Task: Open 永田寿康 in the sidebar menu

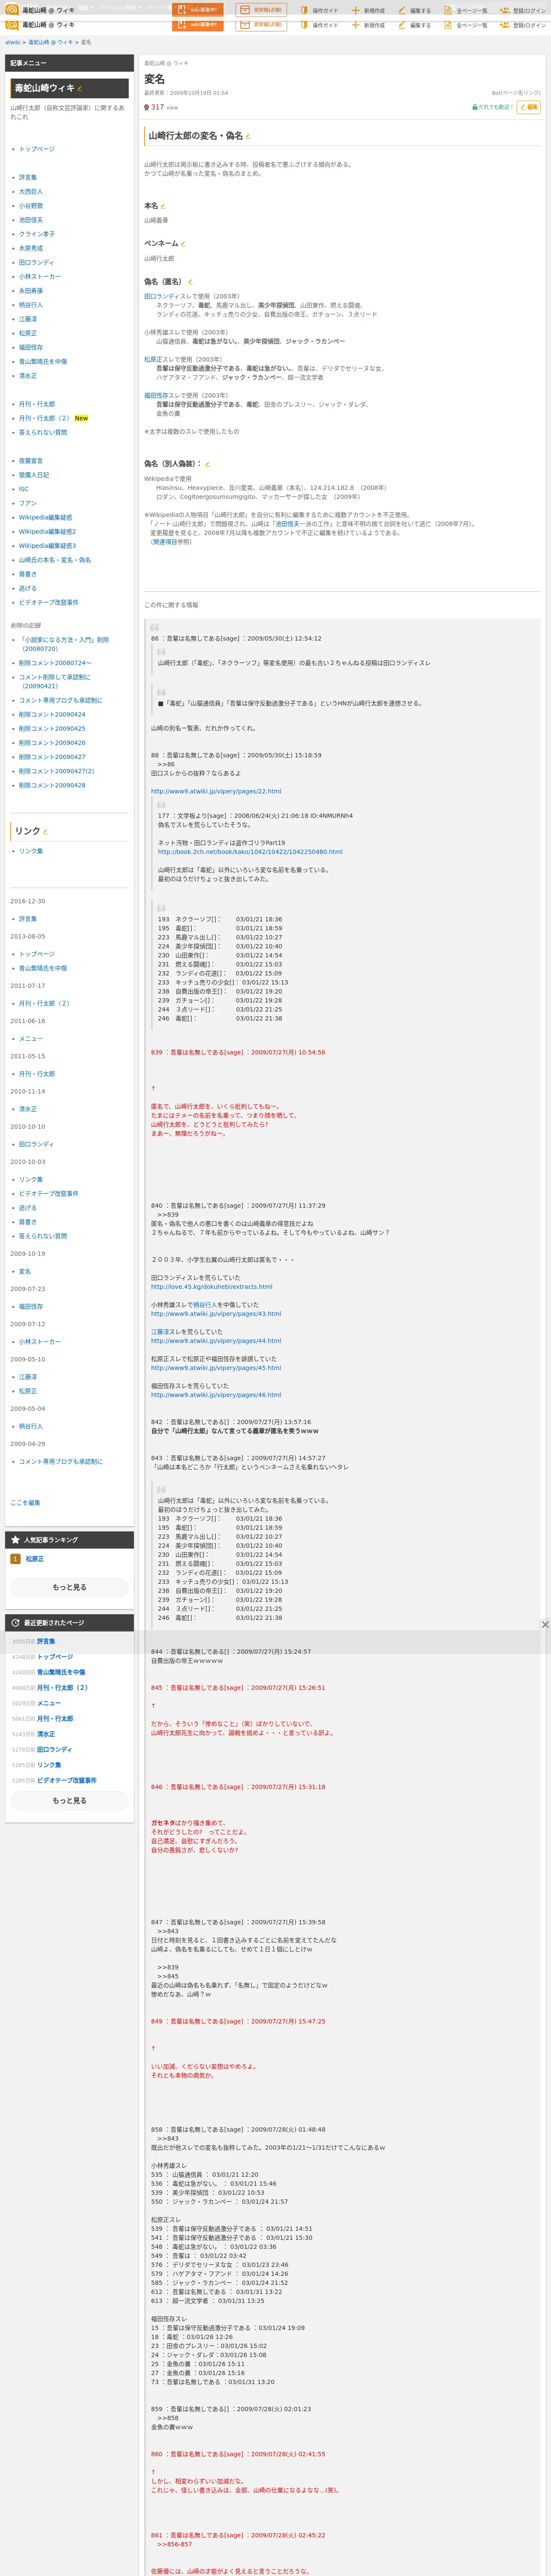Action: pyautogui.click(x=31, y=291)
